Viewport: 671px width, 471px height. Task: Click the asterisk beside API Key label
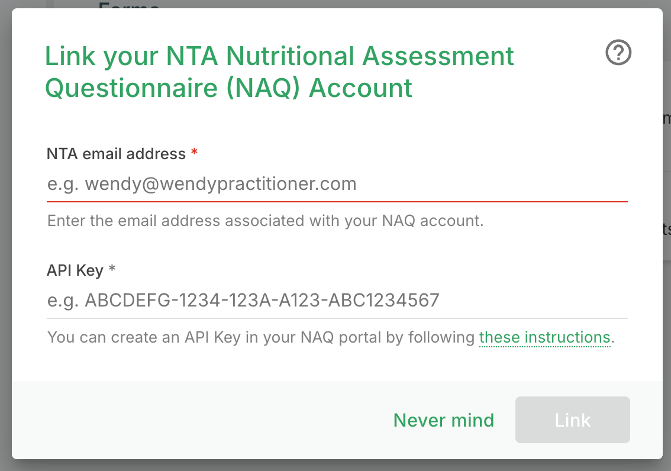112,270
